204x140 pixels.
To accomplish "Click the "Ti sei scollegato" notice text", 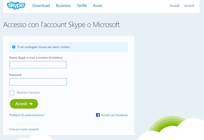I will (44, 47).
